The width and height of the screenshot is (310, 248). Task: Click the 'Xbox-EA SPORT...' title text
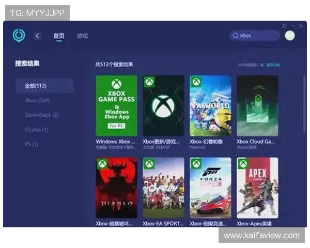click(163, 224)
